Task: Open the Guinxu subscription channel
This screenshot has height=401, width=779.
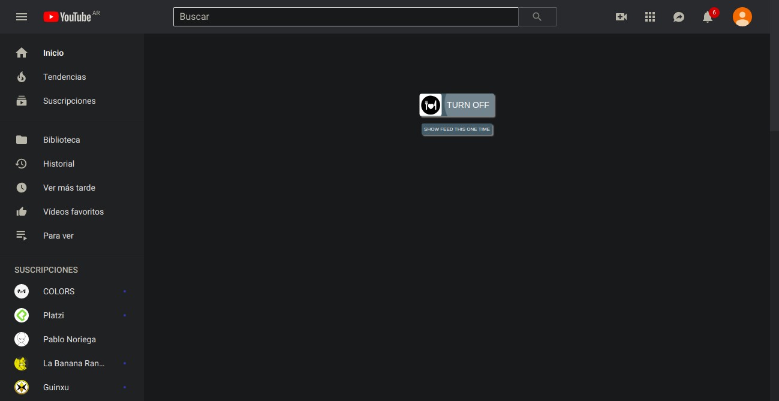Action: pos(56,387)
